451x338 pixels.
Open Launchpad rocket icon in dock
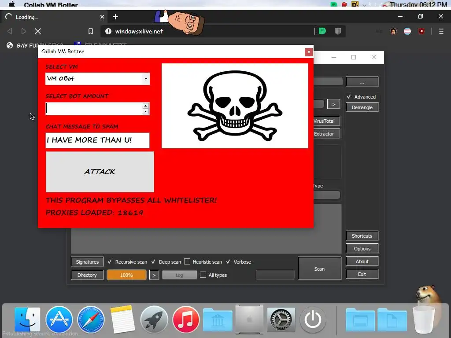pos(154,320)
